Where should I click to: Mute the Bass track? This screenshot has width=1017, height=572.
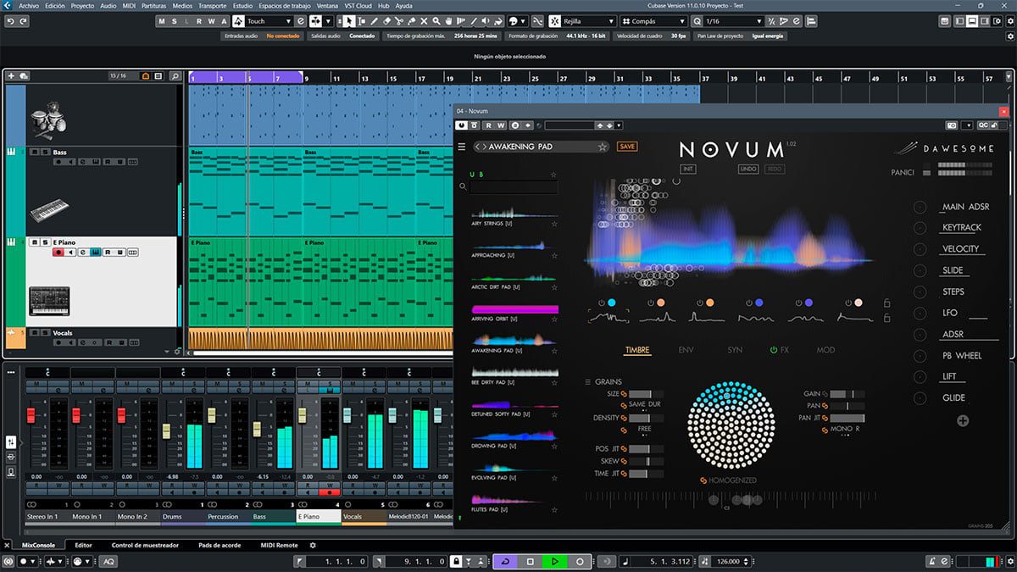[33, 153]
